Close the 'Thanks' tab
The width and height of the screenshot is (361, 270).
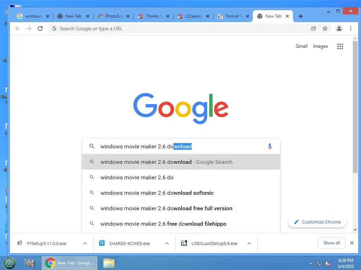click(168, 16)
